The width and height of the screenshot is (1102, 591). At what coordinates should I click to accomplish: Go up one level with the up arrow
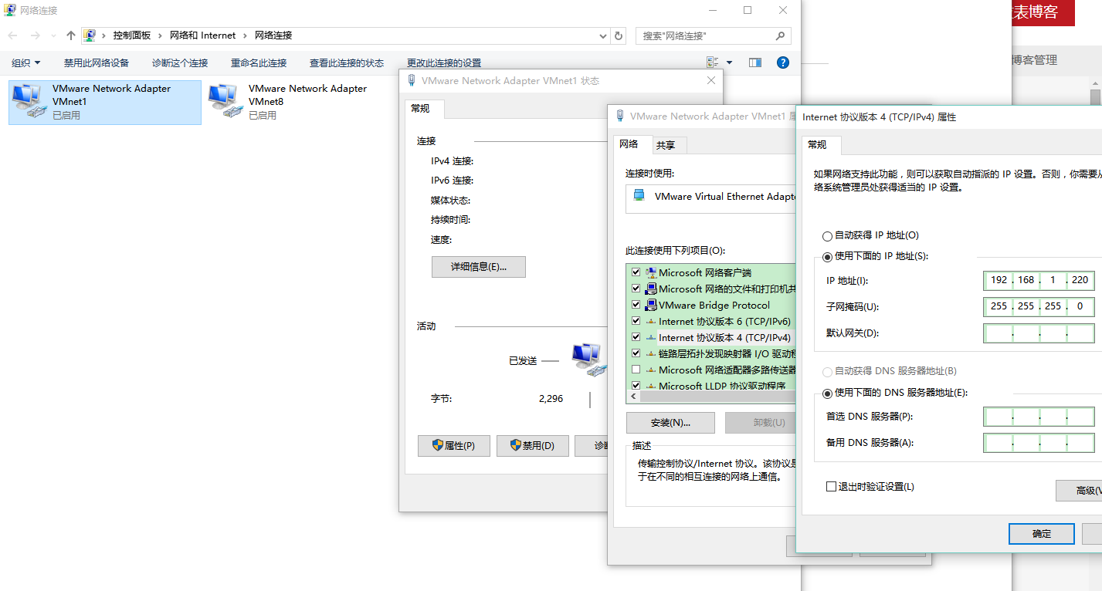tap(71, 35)
